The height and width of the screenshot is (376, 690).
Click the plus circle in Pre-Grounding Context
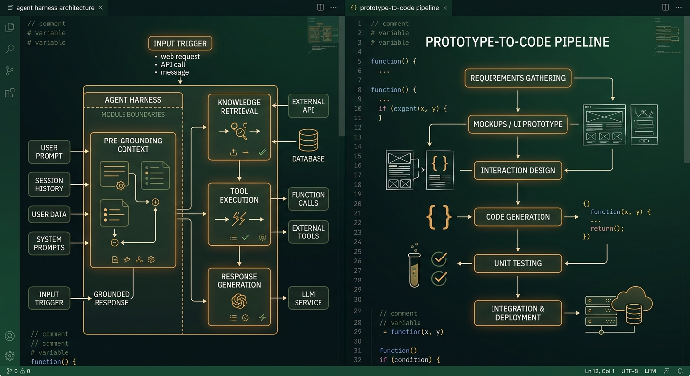[x=156, y=202]
